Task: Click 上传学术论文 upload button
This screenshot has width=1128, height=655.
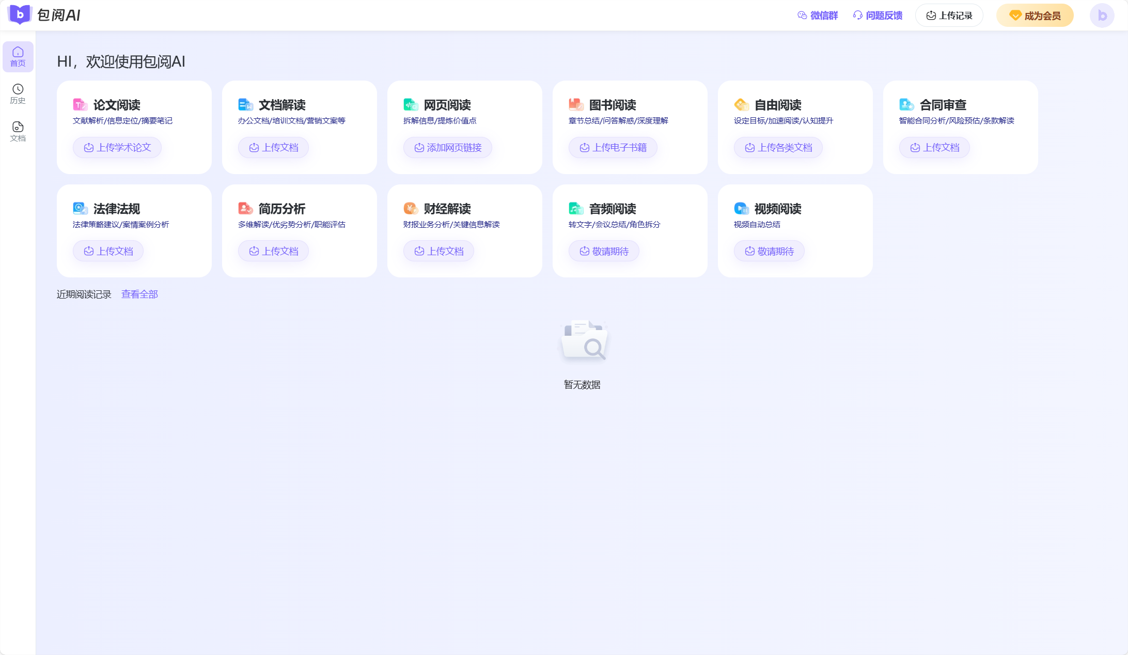Action: [117, 148]
